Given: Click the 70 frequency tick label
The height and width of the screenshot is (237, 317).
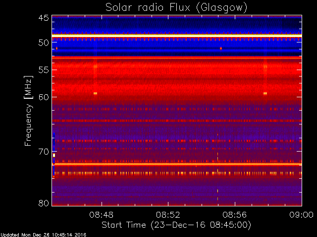Looking at the screenshot, I should pyautogui.click(x=44, y=152).
